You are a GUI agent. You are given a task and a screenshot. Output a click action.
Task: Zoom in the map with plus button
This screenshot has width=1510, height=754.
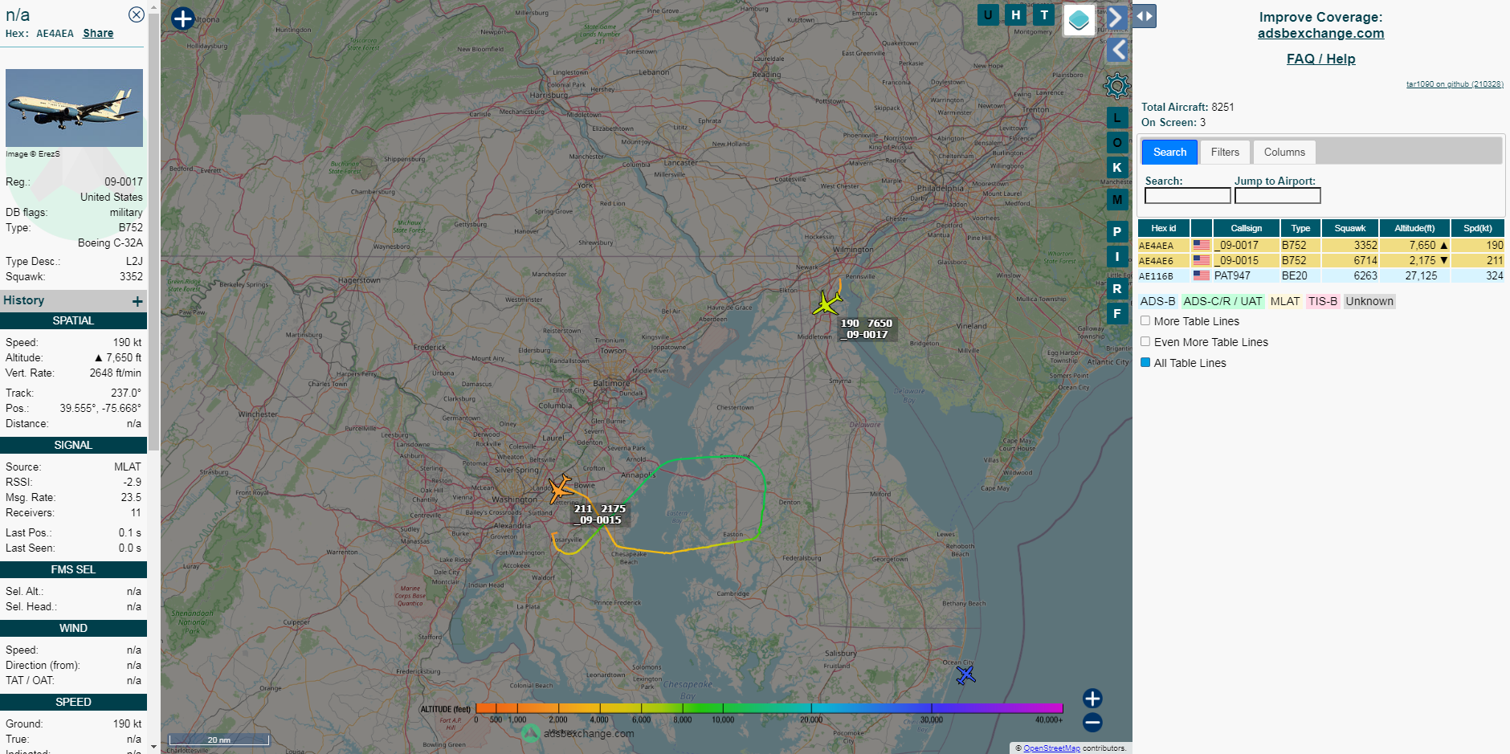pyautogui.click(x=1092, y=698)
